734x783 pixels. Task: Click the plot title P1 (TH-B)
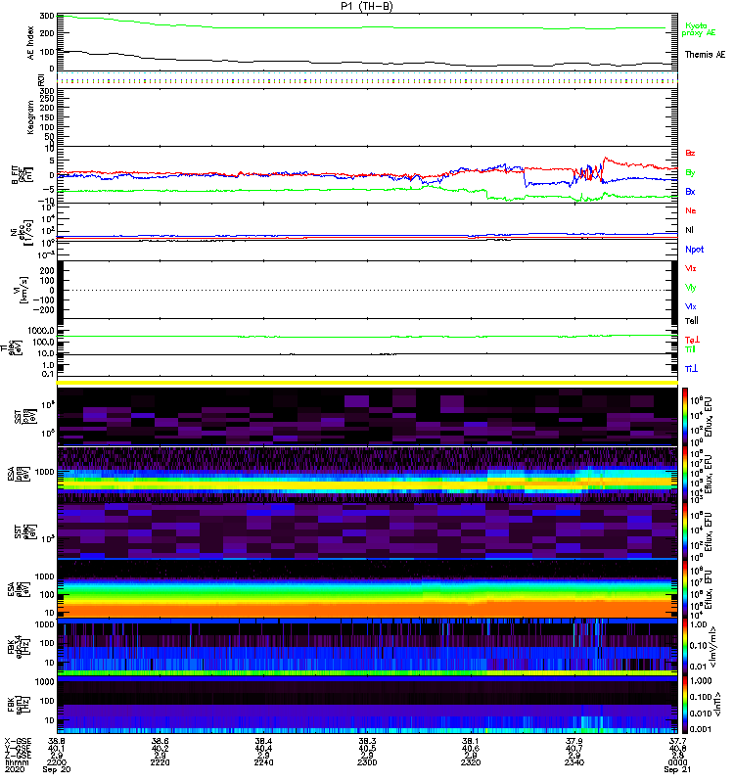pyautogui.click(x=366, y=6)
